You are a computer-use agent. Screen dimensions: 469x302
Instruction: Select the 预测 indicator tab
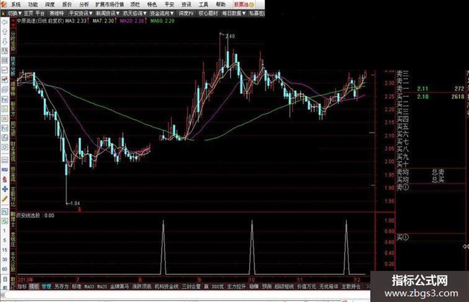click(x=267, y=287)
